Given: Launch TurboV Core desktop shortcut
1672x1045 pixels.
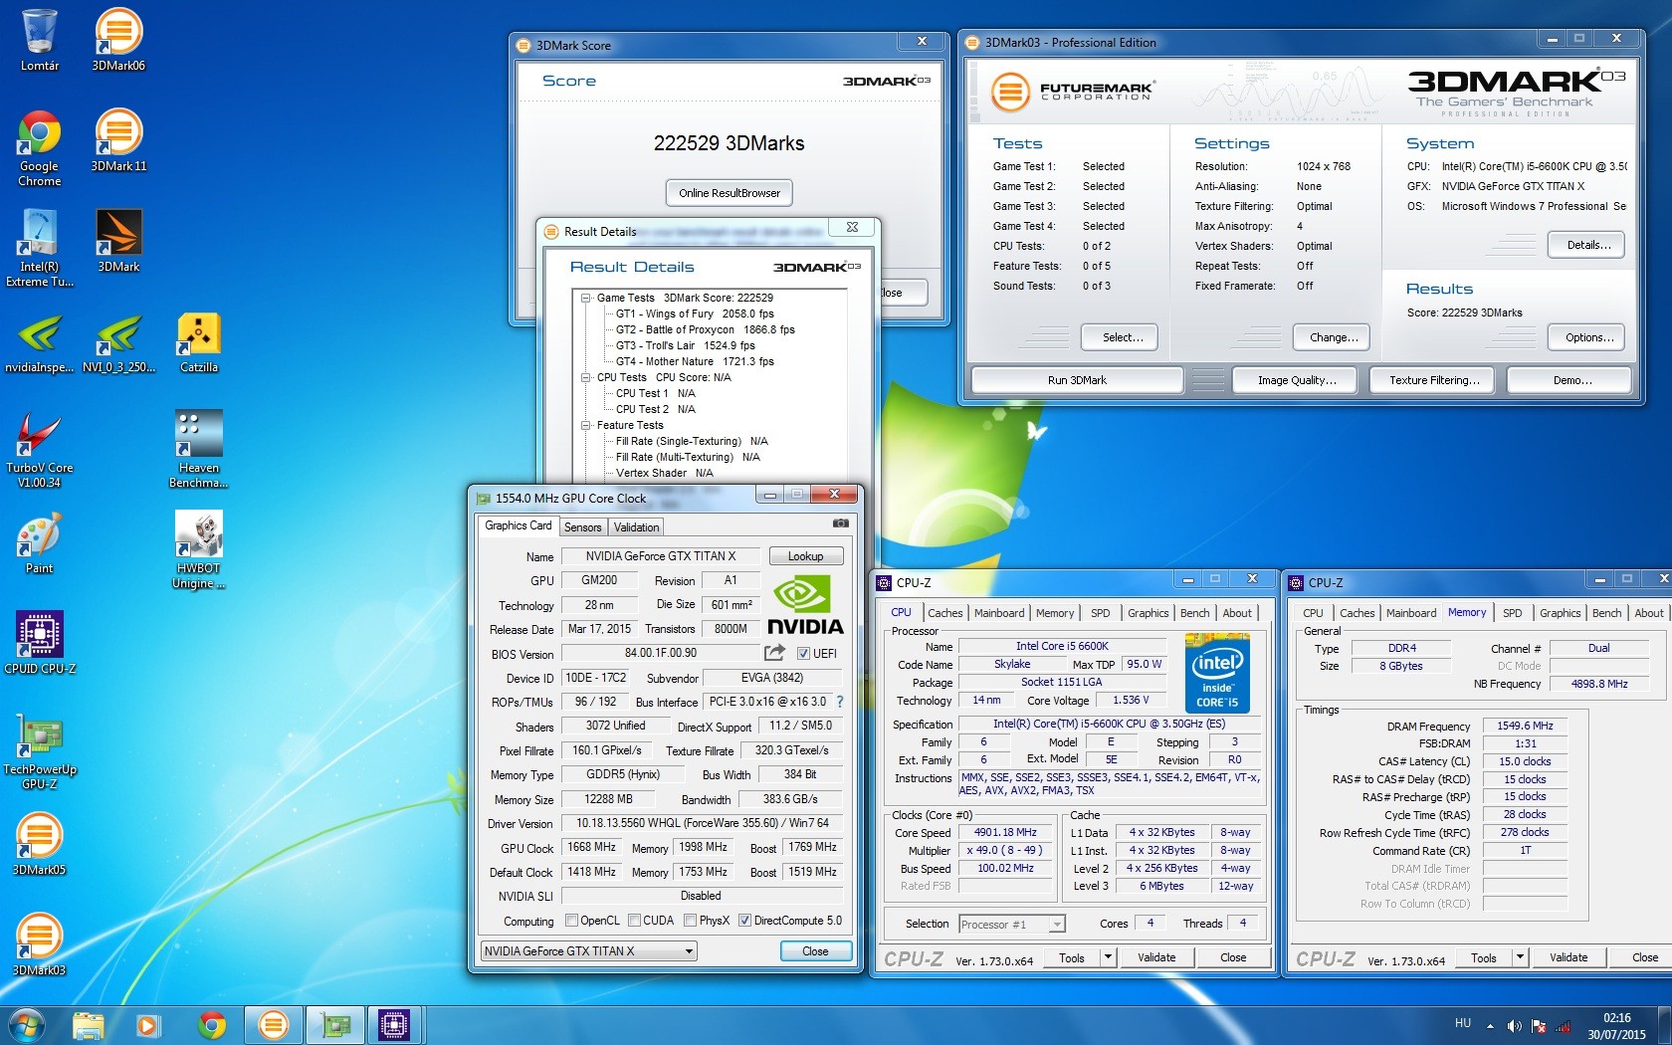Looking at the screenshot, I should 39,450.
